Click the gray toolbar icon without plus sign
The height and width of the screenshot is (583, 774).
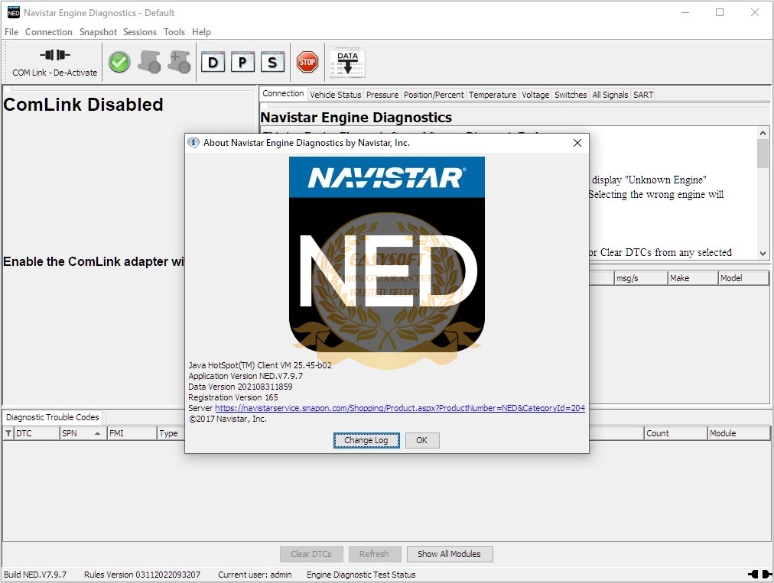click(x=149, y=62)
